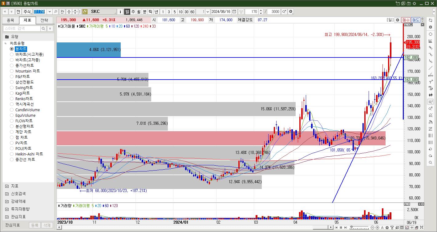Click the A text-size icon in bottom toolbar

(x=382, y=227)
